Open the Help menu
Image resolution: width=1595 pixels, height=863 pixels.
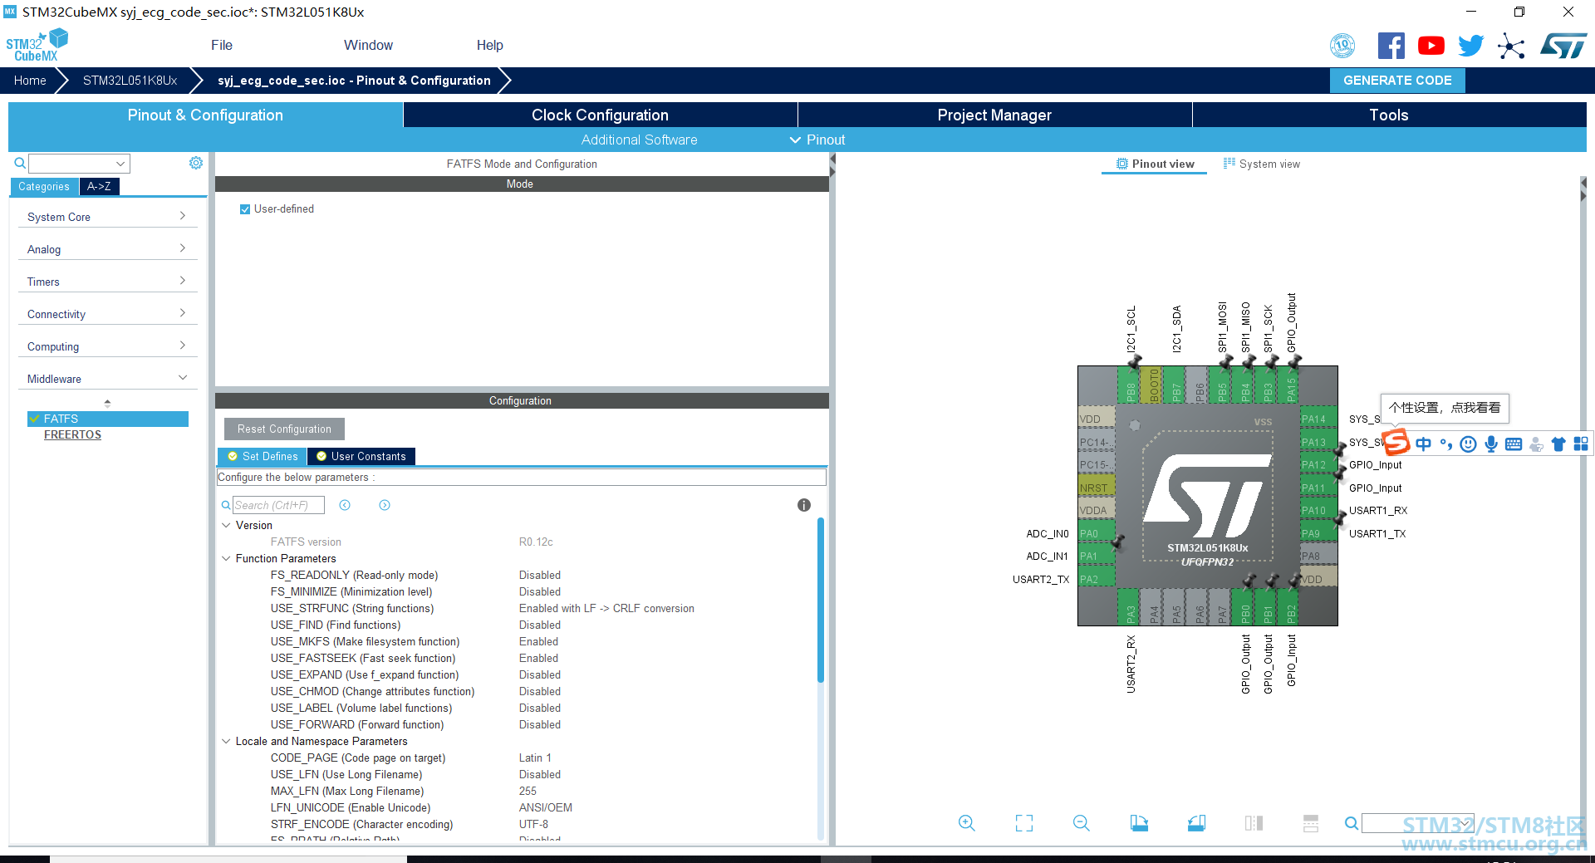(489, 46)
